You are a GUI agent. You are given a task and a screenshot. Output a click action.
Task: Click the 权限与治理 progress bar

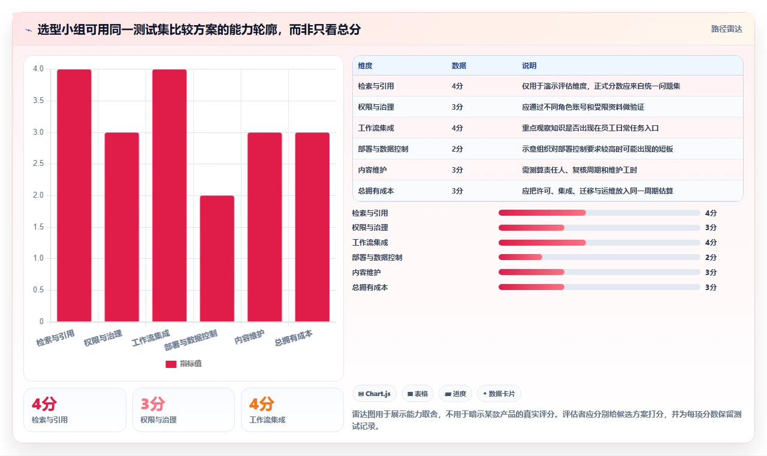pyautogui.click(x=599, y=228)
